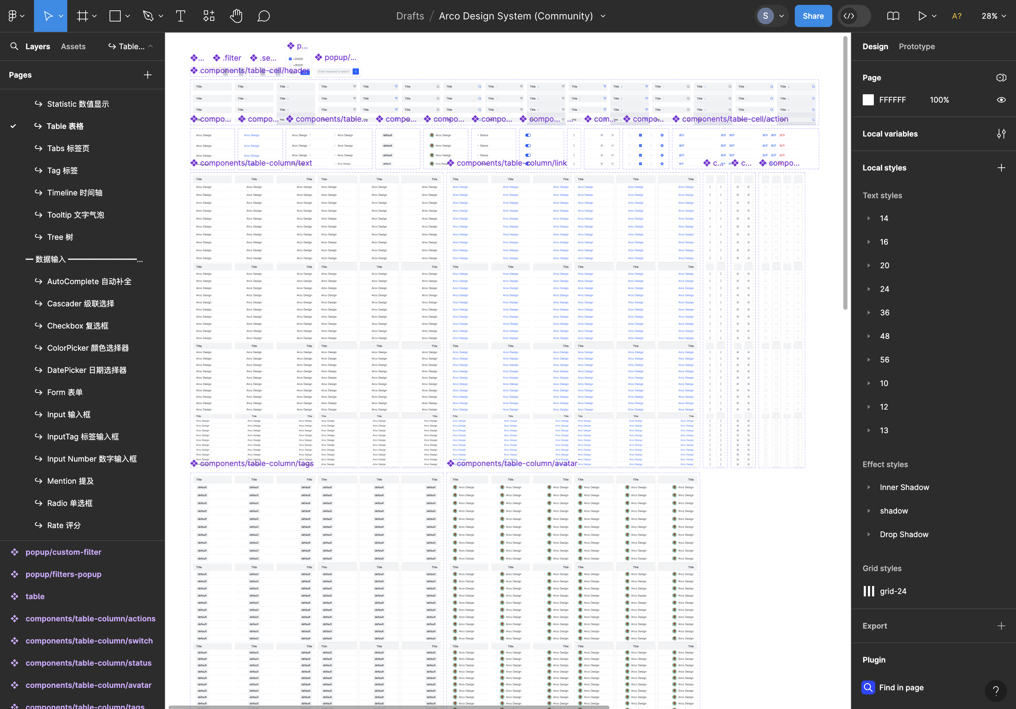Select the Frame tool

click(x=82, y=16)
